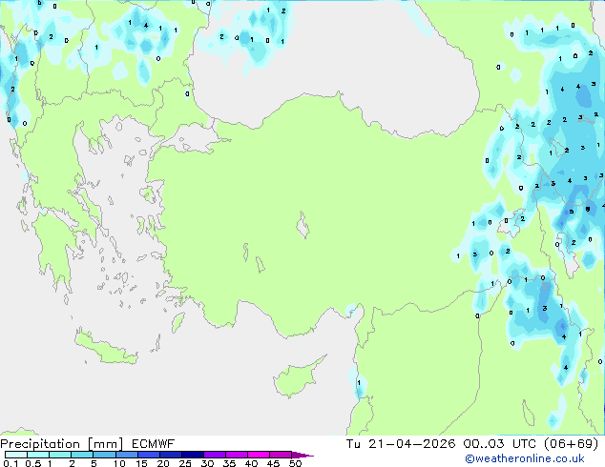The height and width of the screenshot is (467, 605).
Task: Click the '10' legend value
Action: pyautogui.click(x=119, y=463)
